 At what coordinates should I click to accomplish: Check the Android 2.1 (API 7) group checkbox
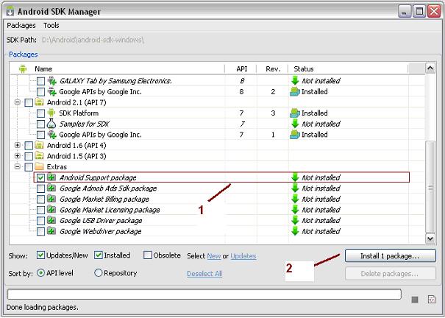[29, 102]
